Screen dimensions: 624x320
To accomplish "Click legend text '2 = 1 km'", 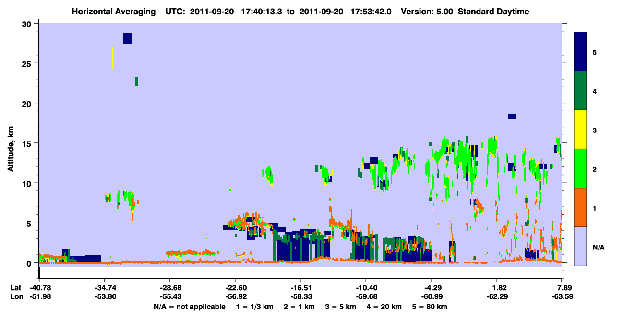I will [300, 307].
